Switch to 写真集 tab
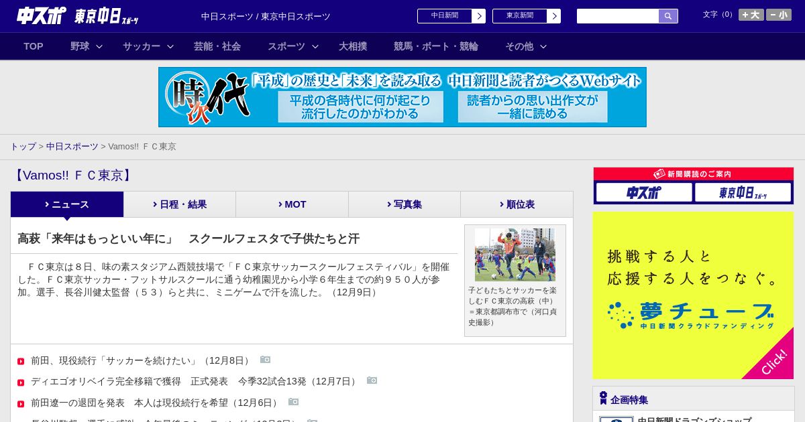This screenshot has height=422, width=805. click(x=405, y=204)
